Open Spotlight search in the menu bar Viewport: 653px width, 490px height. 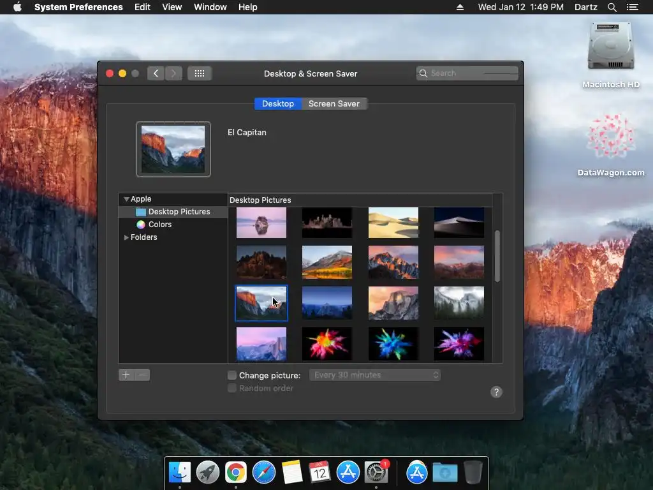pyautogui.click(x=612, y=7)
